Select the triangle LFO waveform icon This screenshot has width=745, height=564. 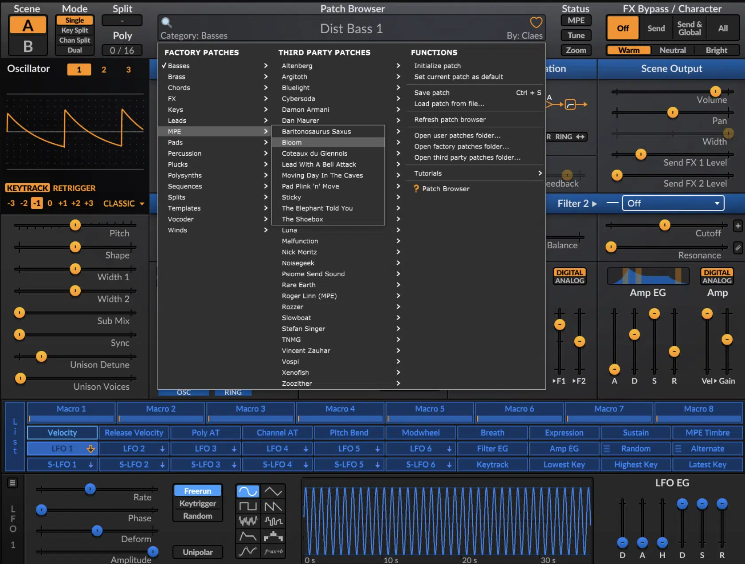coord(273,491)
